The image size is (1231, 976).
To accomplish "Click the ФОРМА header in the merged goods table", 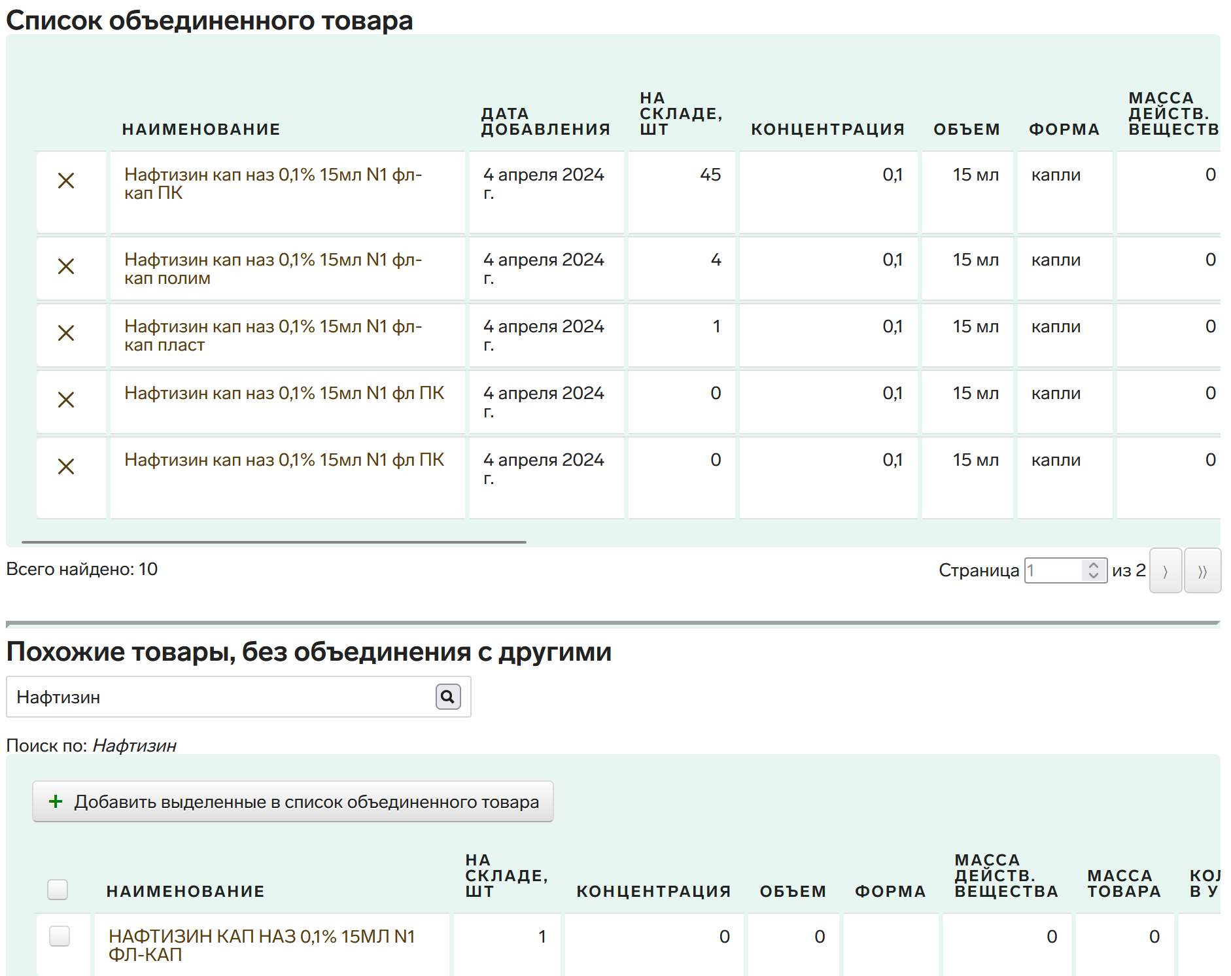I will point(1064,130).
